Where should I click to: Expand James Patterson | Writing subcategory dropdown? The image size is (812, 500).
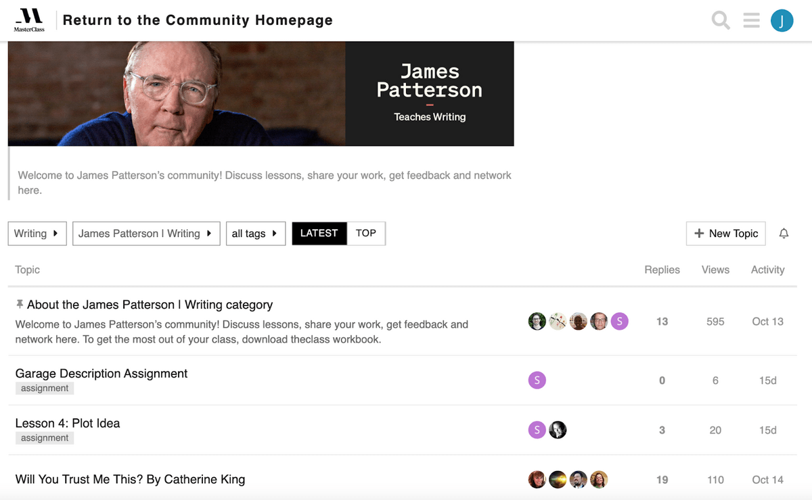coord(146,234)
